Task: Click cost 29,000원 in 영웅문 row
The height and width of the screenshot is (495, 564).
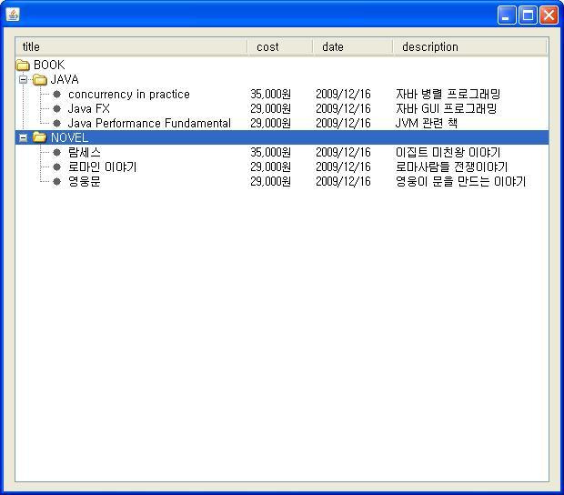Action: click(x=271, y=181)
